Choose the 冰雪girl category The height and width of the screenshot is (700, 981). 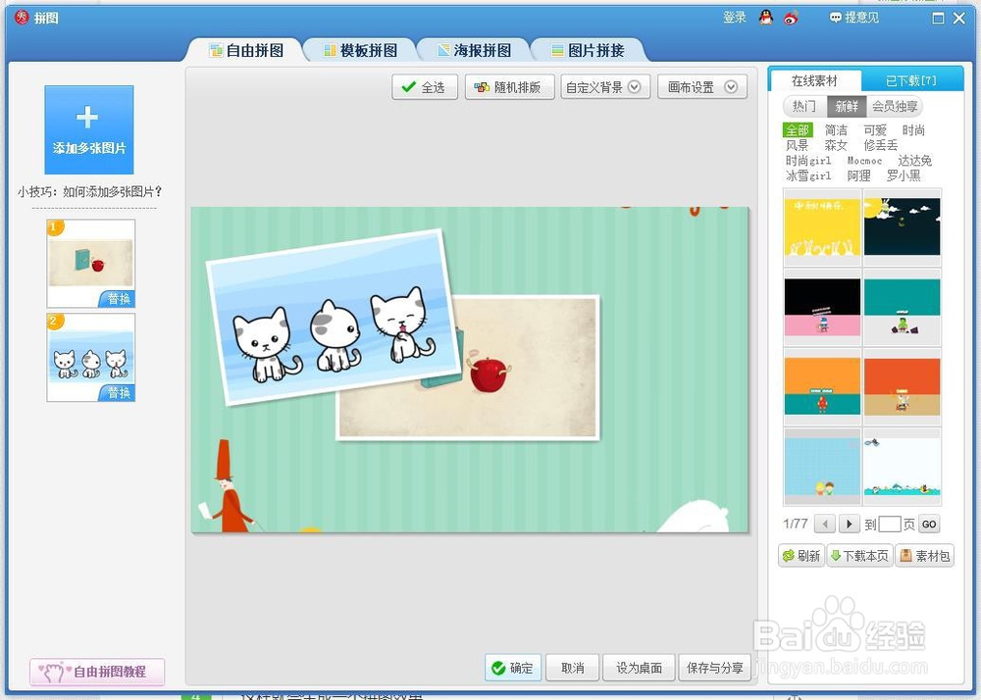coord(808,175)
